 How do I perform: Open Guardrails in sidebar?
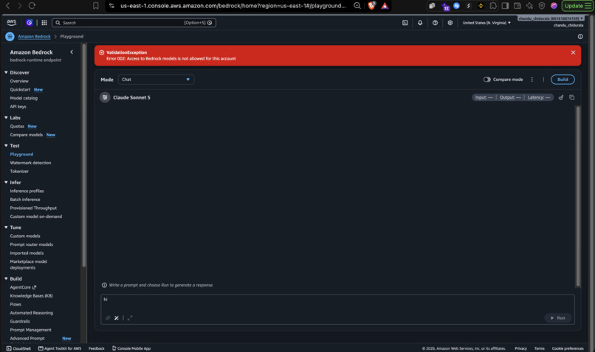pos(20,321)
